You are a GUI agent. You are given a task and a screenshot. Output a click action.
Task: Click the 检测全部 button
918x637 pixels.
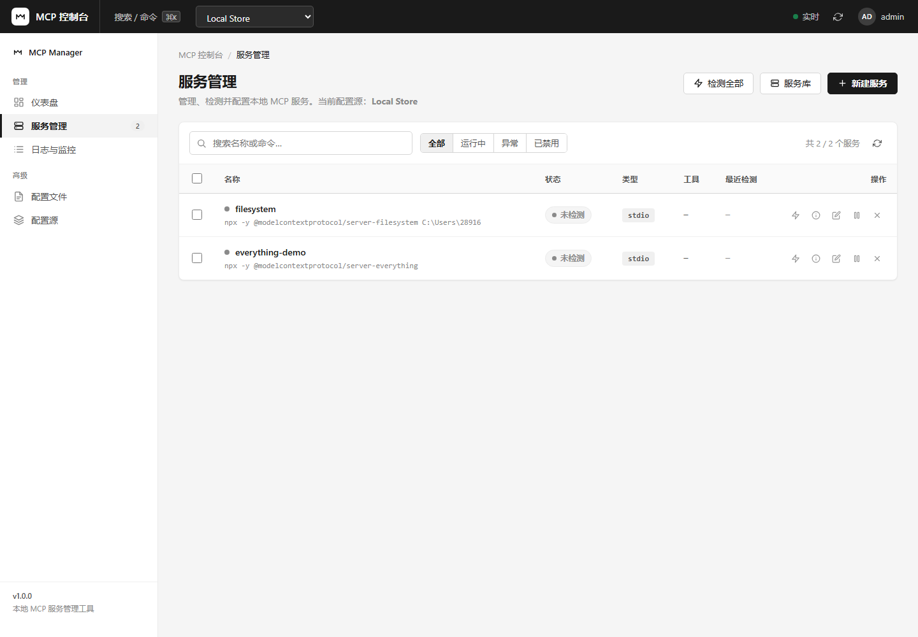[x=718, y=83]
